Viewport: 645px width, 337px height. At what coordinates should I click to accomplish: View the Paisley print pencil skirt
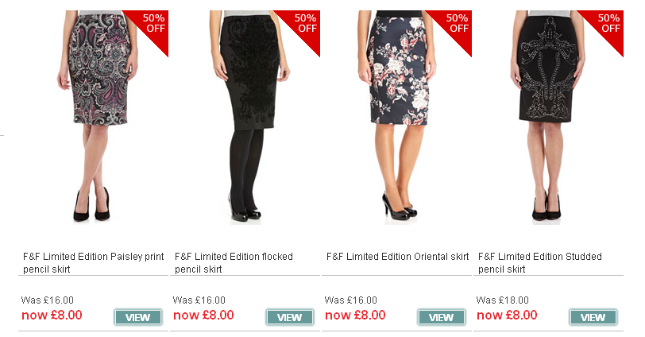[x=137, y=317]
